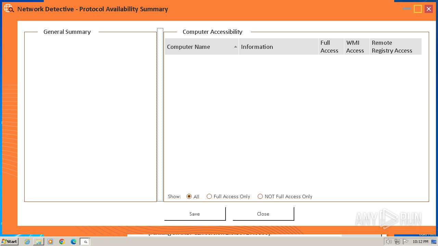The width and height of the screenshot is (438, 246).
Task: Choose the NOT Full Access Only radio option
Action: (285, 196)
